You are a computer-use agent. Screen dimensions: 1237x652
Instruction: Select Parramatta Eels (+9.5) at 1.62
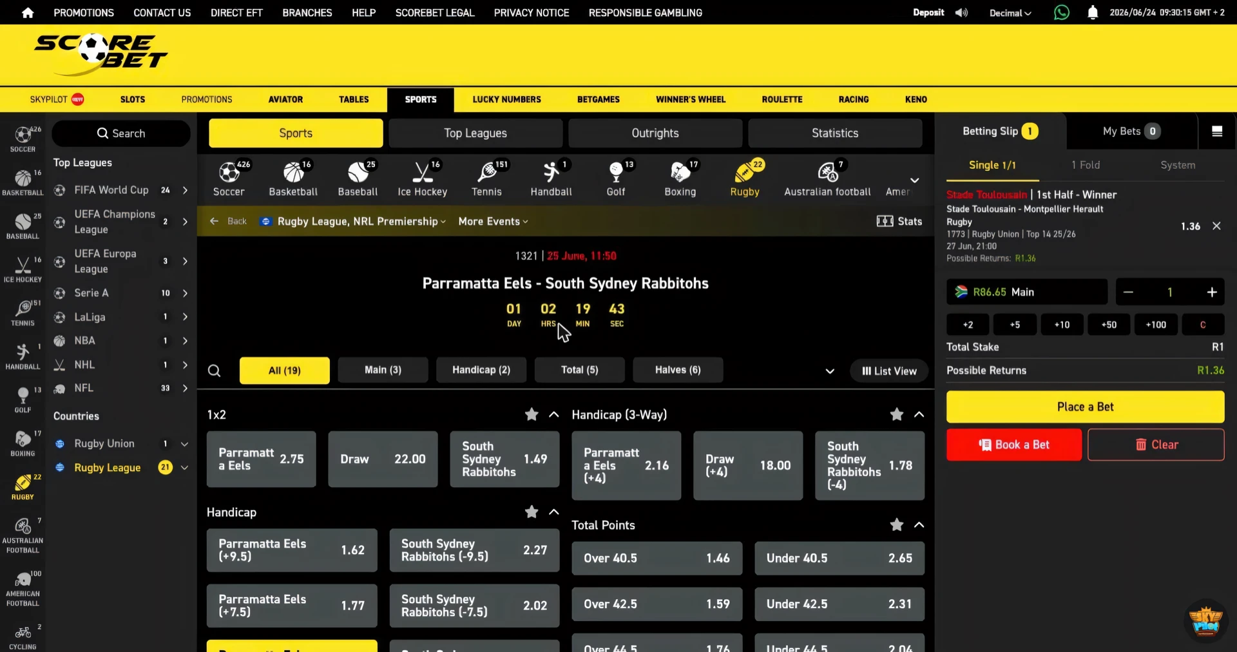(292, 550)
